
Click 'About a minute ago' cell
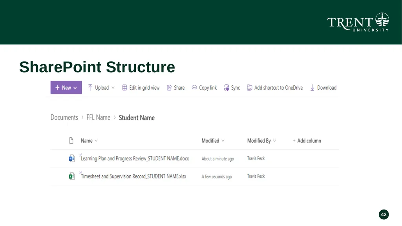(217, 159)
